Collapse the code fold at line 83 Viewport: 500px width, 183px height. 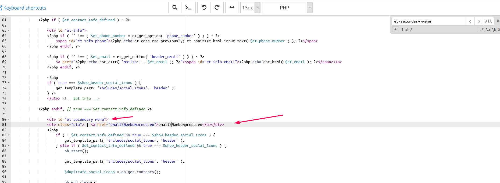9,135
